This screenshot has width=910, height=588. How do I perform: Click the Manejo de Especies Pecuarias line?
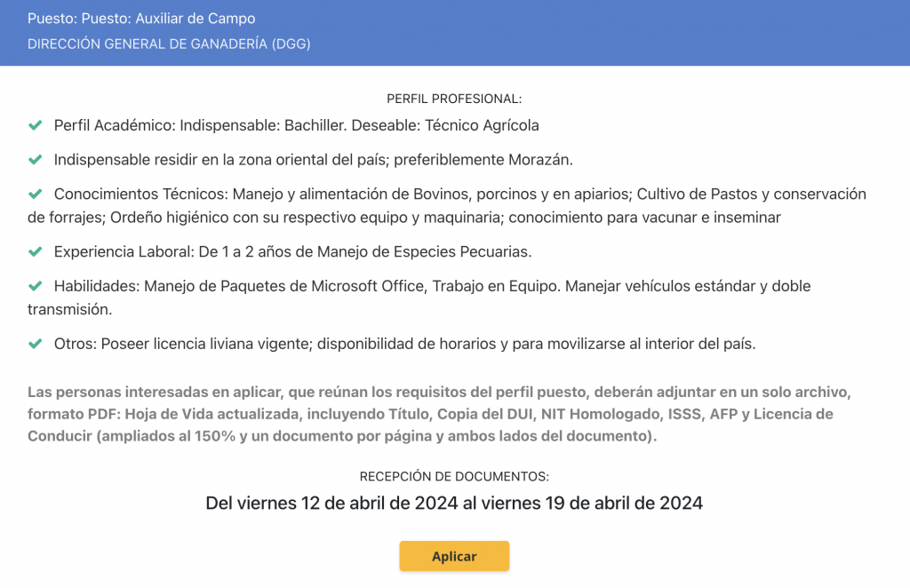point(292,251)
